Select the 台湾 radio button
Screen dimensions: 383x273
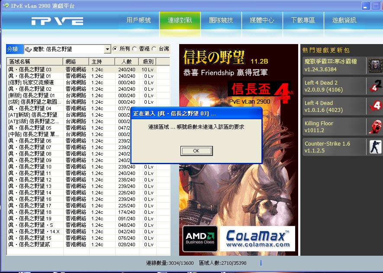(x=154, y=49)
